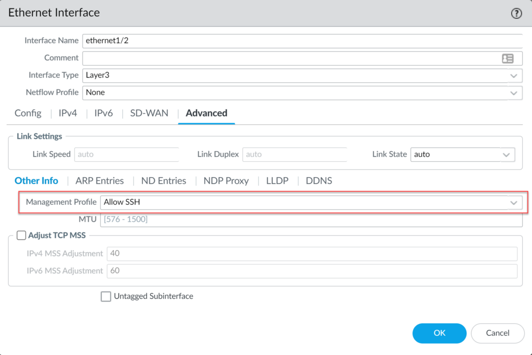Select the Advanced tab
532x355 pixels.
point(206,113)
